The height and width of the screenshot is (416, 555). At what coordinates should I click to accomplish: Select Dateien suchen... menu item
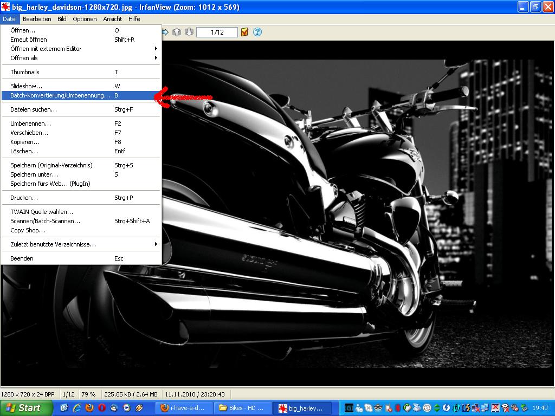coord(81,109)
